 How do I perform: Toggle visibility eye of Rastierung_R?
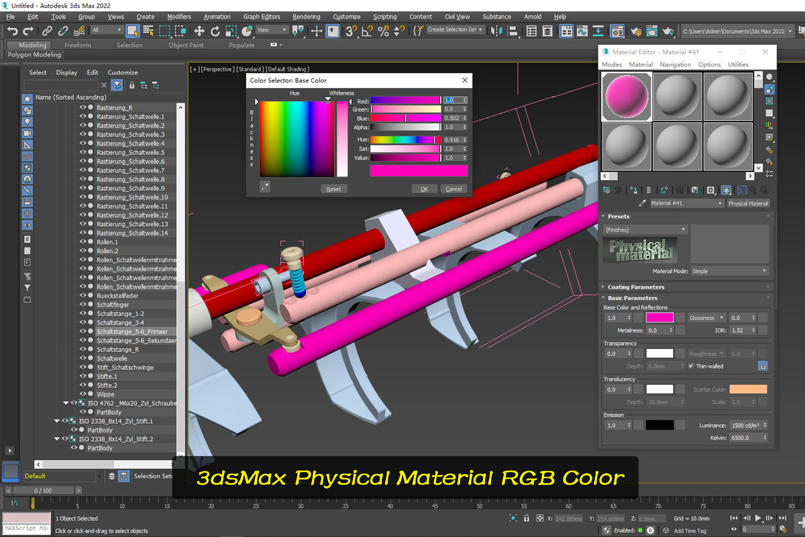(x=83, y=107)
